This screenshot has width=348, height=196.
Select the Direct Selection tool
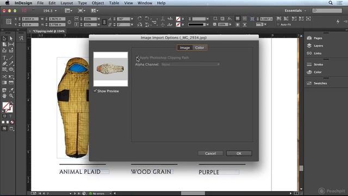(x=11, y=39)
